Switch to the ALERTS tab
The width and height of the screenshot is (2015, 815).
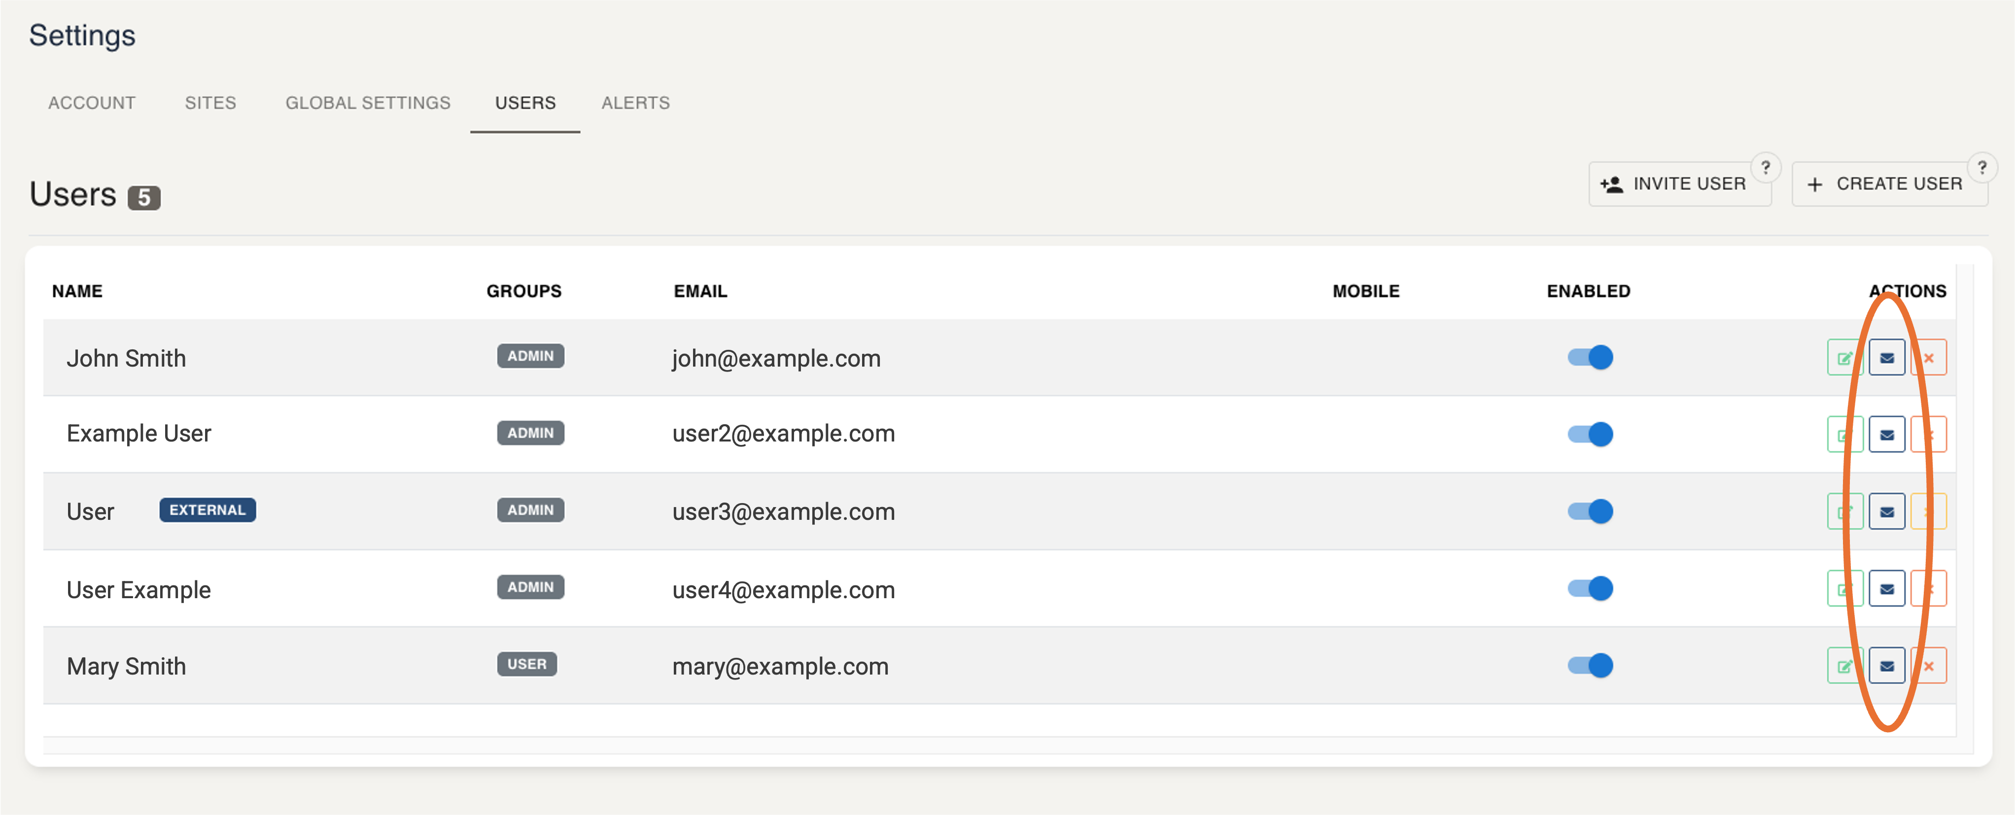click(635, 102)
